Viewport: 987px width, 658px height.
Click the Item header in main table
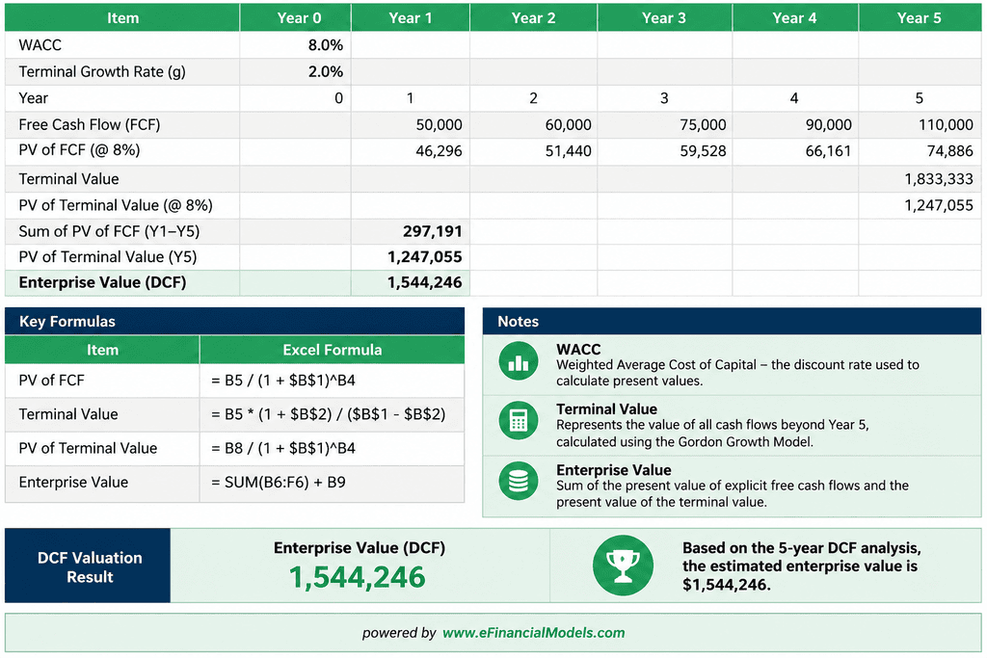point(122,17)
